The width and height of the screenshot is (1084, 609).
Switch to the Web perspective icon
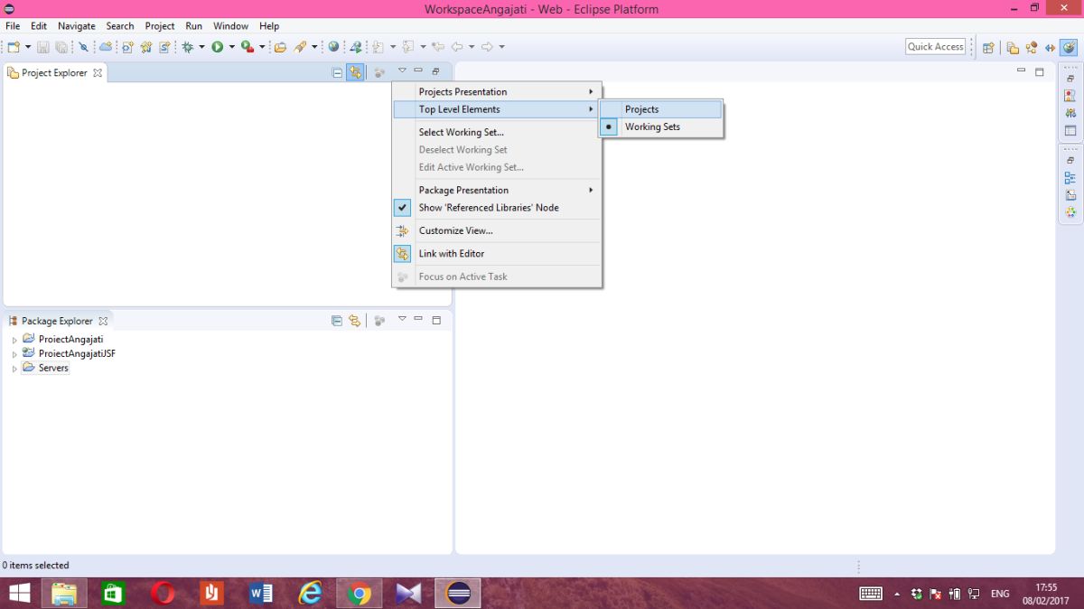[1070, 47]
